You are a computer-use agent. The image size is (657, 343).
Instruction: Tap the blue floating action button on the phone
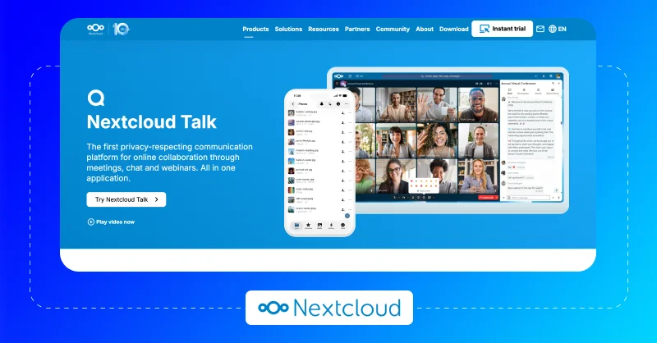[347, 216]
